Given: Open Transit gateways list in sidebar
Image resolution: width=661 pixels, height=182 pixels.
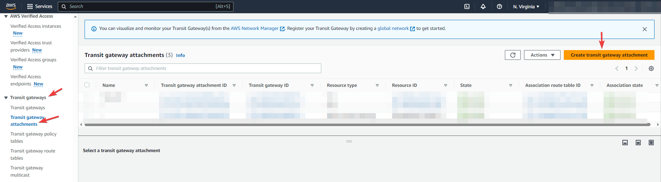Looking at the screenshot, I should [28, 108].
